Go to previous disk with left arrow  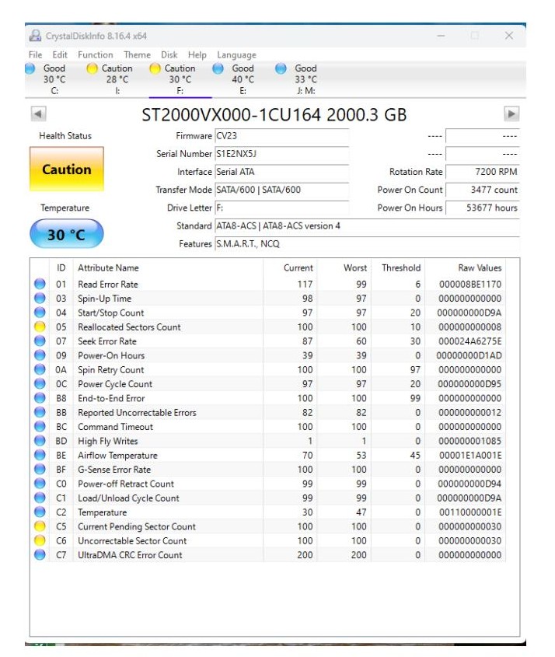pos(38,114)
